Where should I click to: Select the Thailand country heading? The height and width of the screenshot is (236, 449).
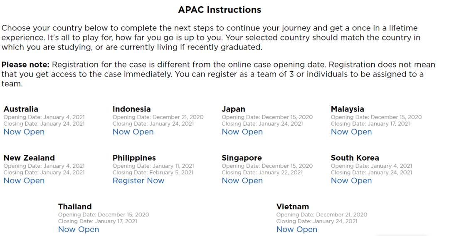[x=75, y=206]
